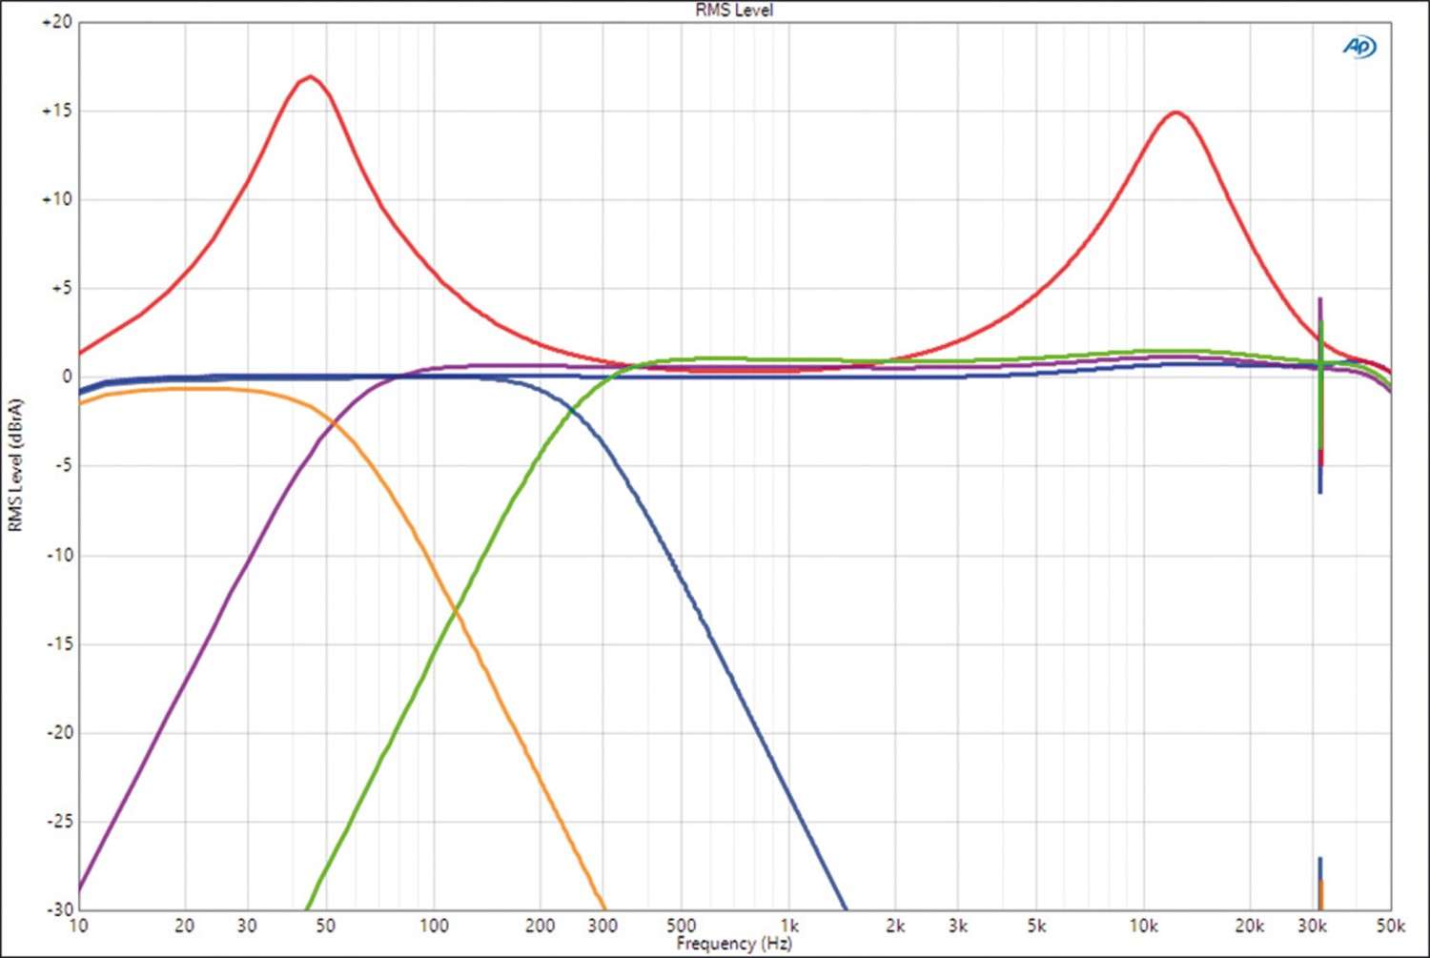Click the '+10' y-axis value
This screenshot has width=1430, height=958.
tap(56, 199)
